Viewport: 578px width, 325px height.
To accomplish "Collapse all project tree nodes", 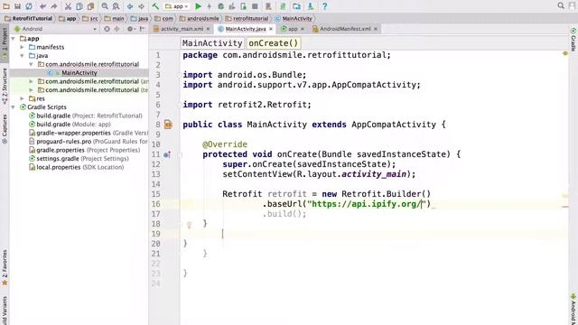I will pyautogui.click(x=117, y=29).
